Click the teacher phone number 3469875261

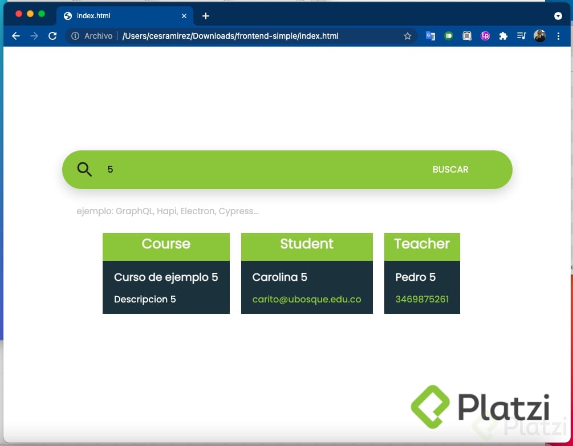[x=422, y=299]
